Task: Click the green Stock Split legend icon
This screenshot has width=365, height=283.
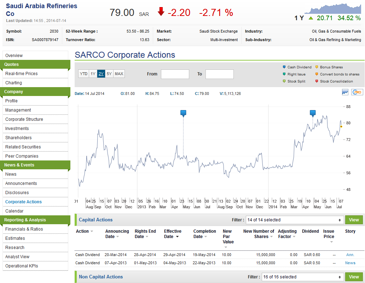Action: point(284,81)
